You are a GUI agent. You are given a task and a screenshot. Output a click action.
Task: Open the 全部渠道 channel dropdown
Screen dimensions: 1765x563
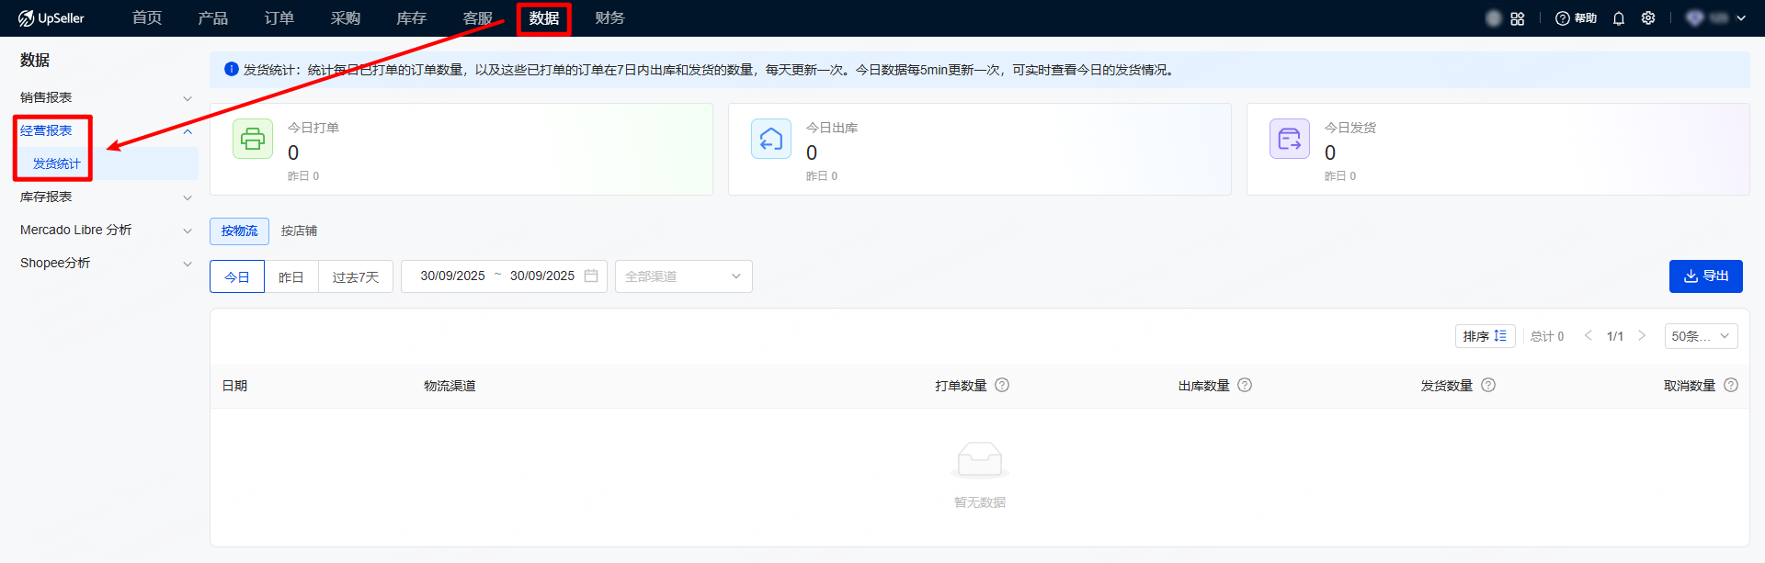683,276
